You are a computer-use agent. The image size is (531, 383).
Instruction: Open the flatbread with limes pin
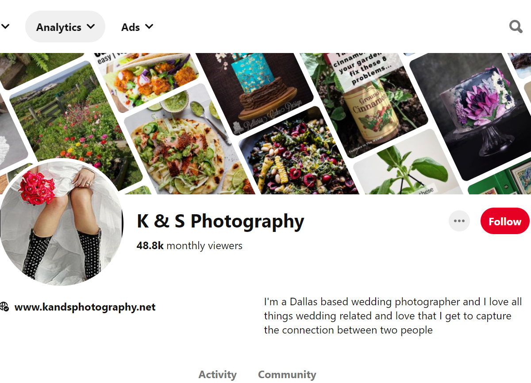pyautogui.click(x=186, y=146)
